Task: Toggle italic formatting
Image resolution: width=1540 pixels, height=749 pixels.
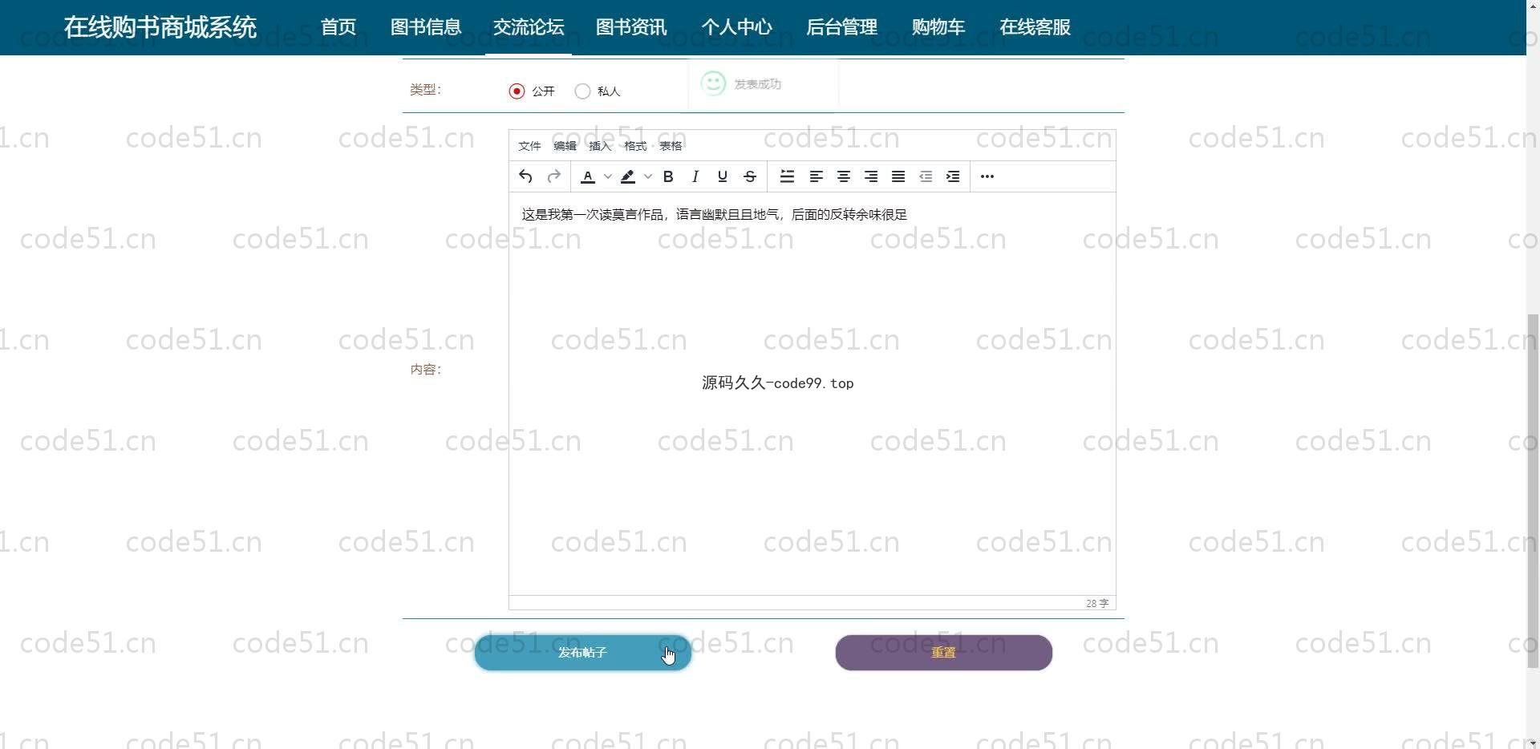Action: 695,176
